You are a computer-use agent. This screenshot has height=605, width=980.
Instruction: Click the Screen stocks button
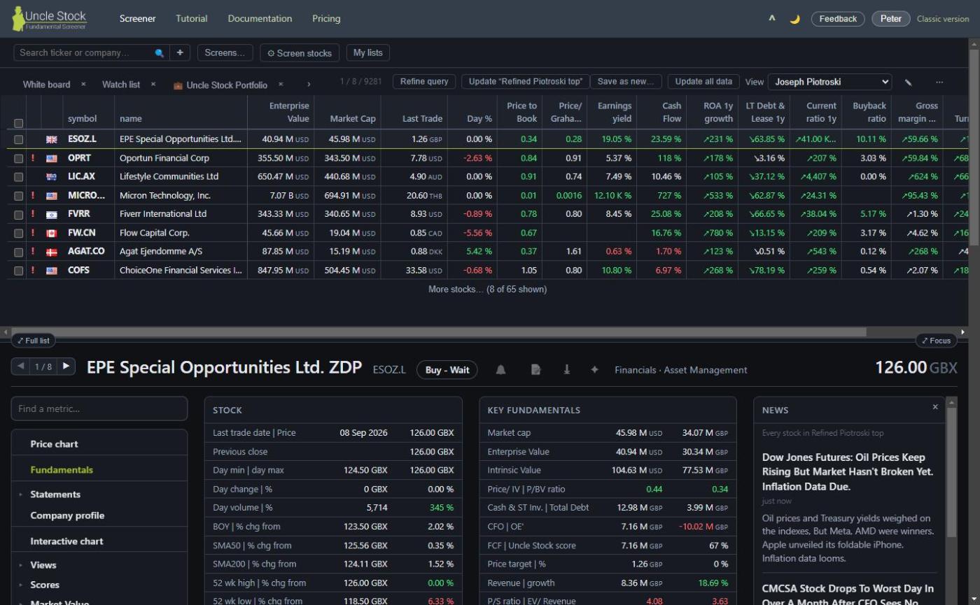coord(300,53)
